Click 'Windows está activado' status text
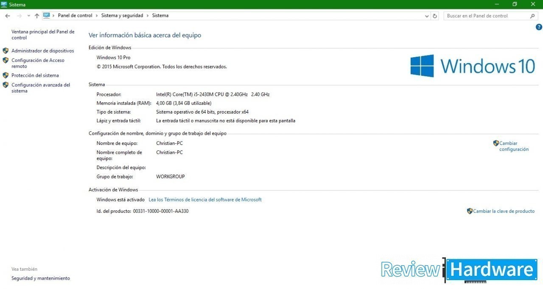This screenshot has height=289, width=543. click(120, 200)
